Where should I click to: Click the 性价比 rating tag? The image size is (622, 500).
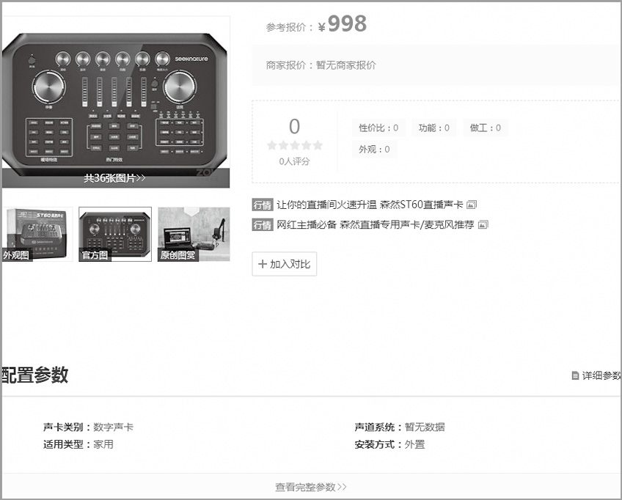pyautogui.click(x=378, y=128)
